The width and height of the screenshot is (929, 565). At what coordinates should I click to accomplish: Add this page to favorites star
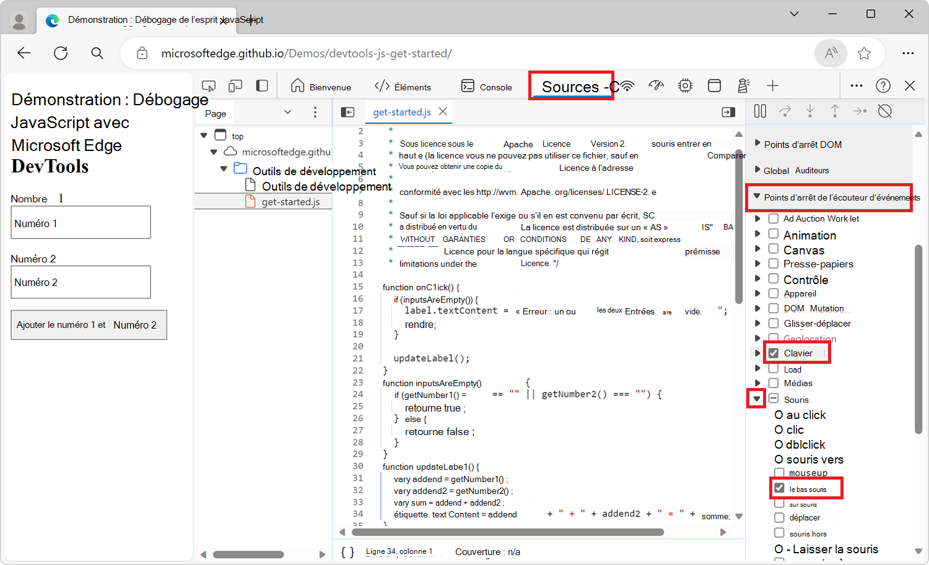click(x=864, y=53)
